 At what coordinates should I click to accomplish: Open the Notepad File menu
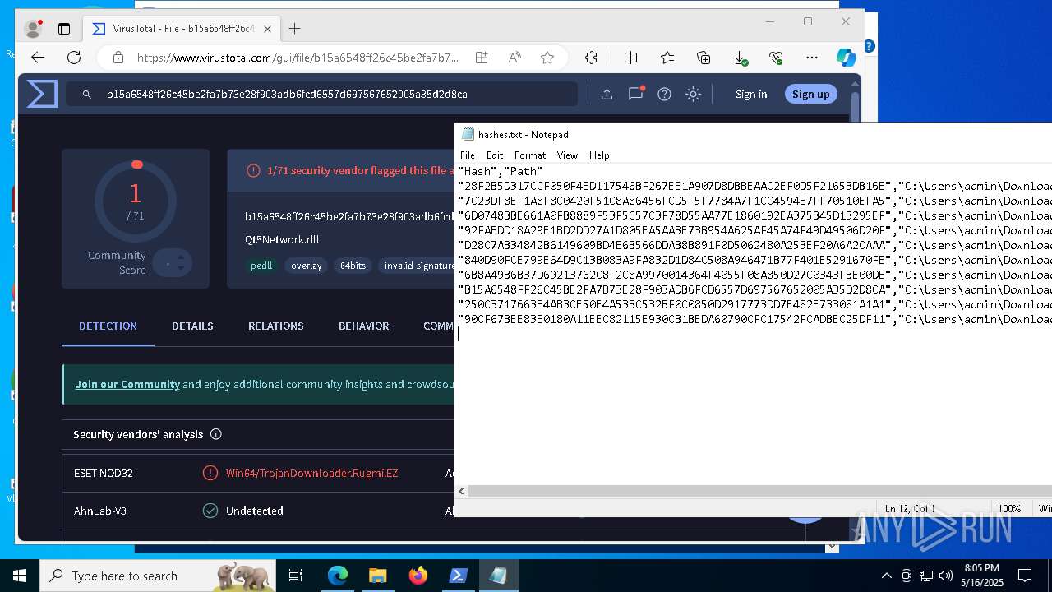pyautogui.click(x=468, y=155)
